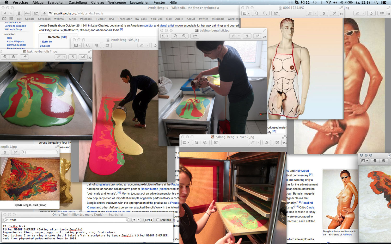Rotate baking-benglis0.jpg image

(247, 36)
